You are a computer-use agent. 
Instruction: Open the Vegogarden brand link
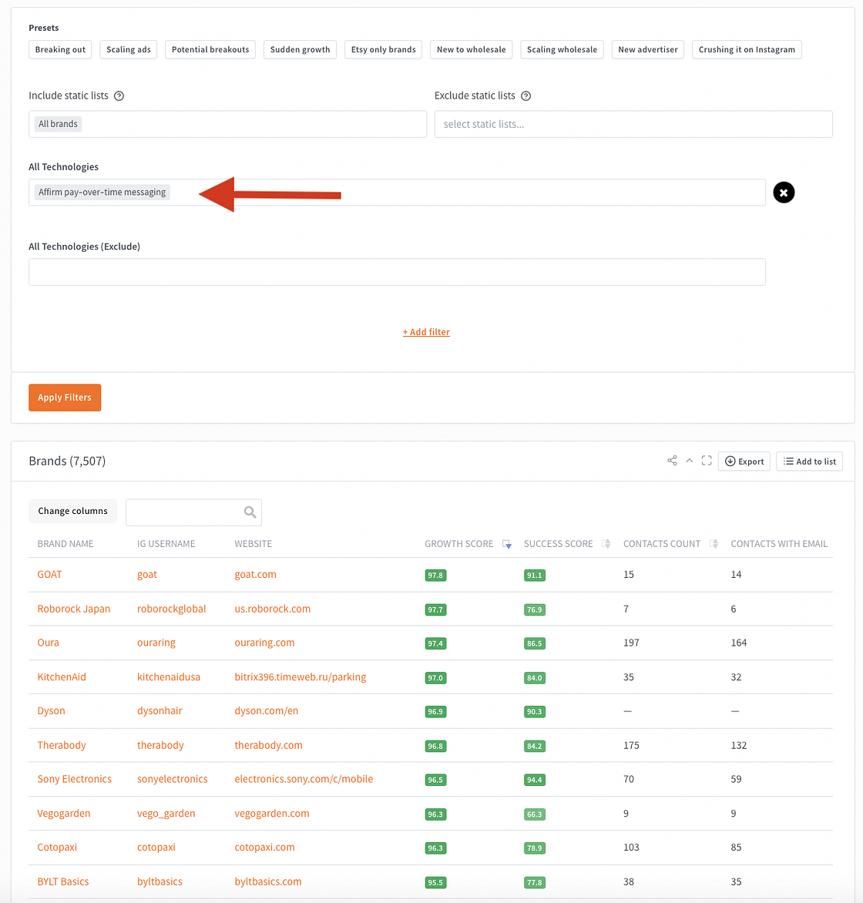(64, 814)
